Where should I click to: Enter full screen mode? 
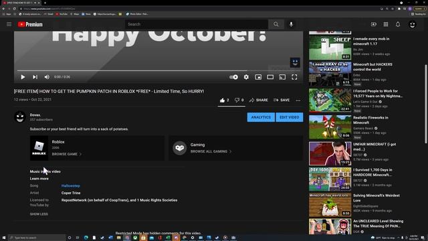click(294, 77)
